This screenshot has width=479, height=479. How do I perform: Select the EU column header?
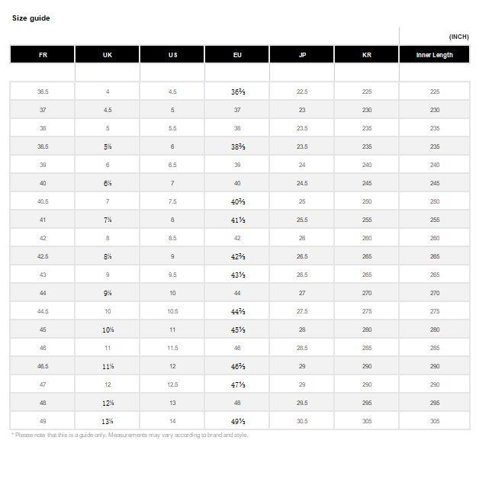pyautogui.click(x=237, y=55)
